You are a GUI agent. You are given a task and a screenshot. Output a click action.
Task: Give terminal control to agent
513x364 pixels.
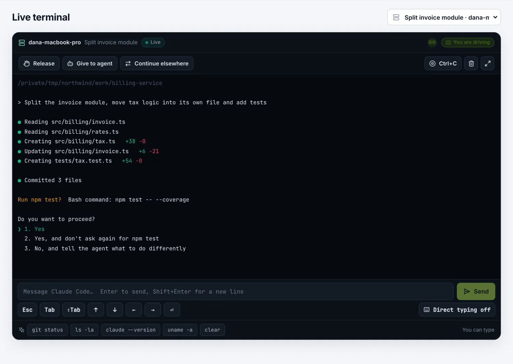click(x=90, y=63)
